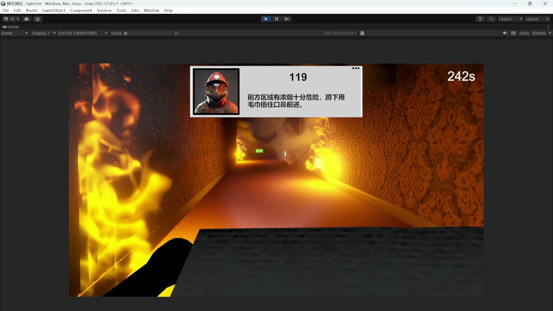Click the search icon in the toolbar
This screenshot has width=553, height=311.
pyautogui.click(x=491, y=19)
